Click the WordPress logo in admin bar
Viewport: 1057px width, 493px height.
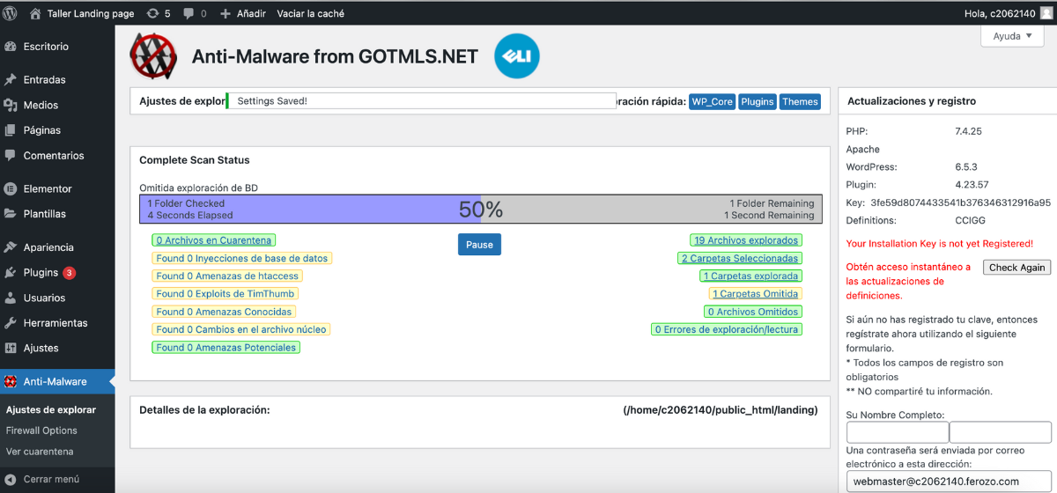pyautogui.click(x=11, y=14)
